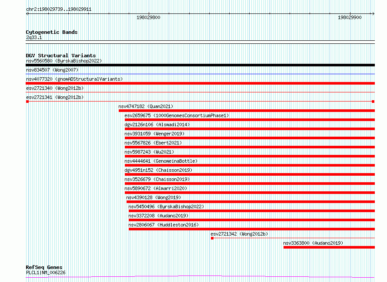Screen dimensions: 387x282
Task: Click right red endpoint square of esv2721341
Action: (x=373, y=102)
